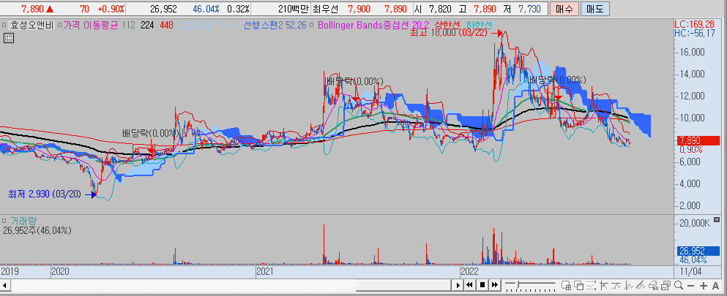
Task: Click the axis-arrow chart tool icon
Action: click(x=604, y=285)
